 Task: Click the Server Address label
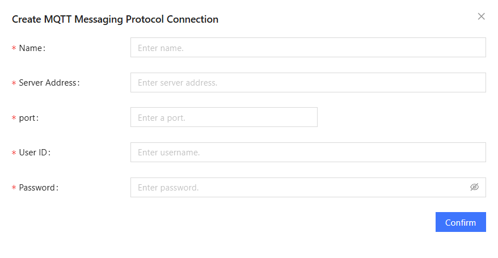click(48, 83)
